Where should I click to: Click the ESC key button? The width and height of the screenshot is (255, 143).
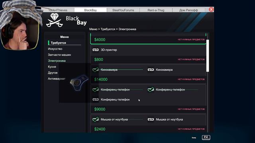(x=206, y=137)
